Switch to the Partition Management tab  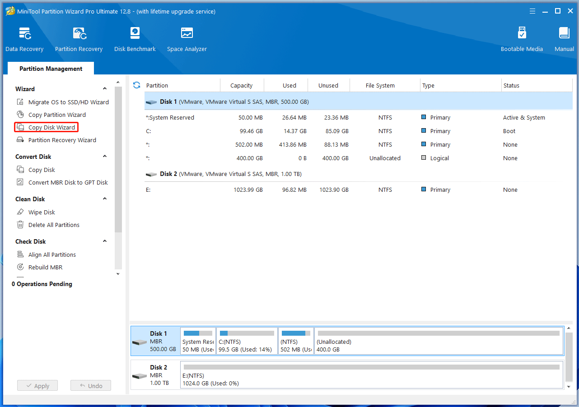pos(51,69)
